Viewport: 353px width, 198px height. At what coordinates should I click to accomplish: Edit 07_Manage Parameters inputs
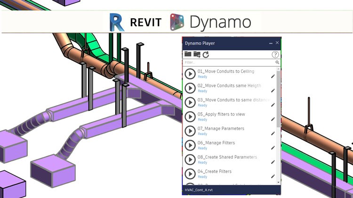pos(273,134)
